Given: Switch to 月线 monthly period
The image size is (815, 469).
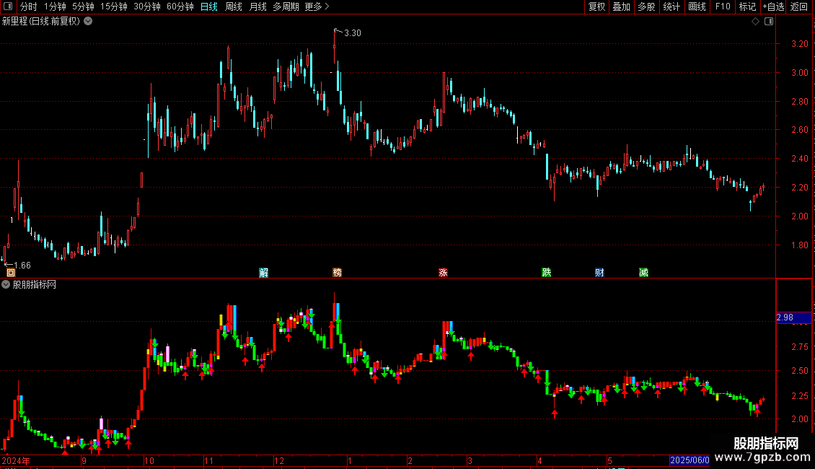Looking at the screenshot, I should pyautogui.click(x=257, y=6).
